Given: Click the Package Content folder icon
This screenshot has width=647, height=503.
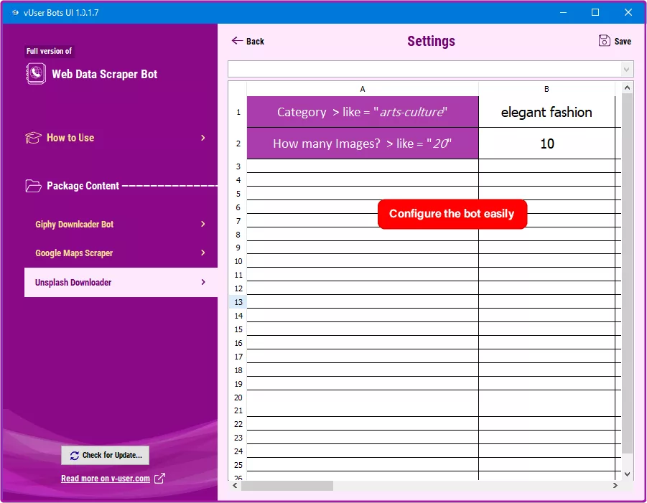Looking at the screenshot, I should tap(33, 186).
